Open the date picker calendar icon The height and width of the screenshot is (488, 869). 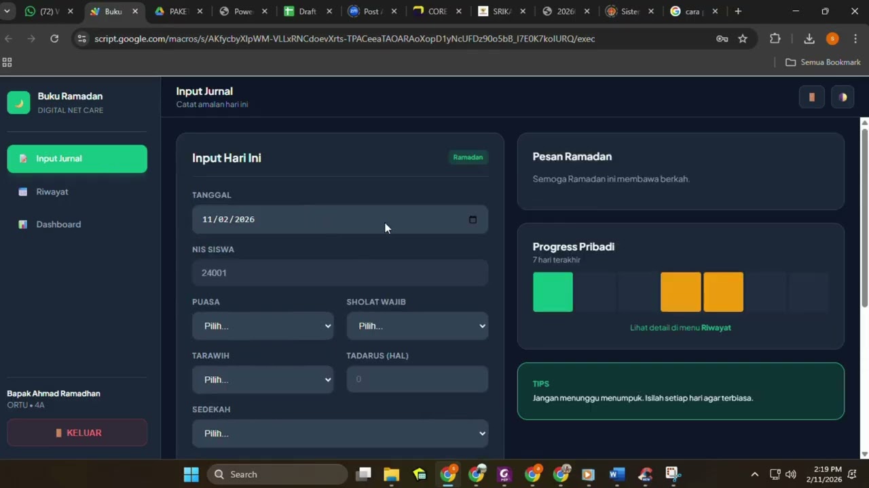click(x=473, y=220)
